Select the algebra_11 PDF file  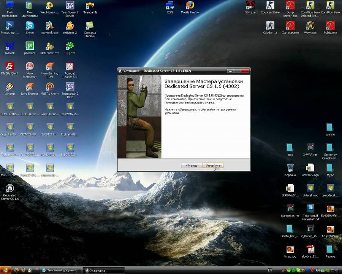310,252
